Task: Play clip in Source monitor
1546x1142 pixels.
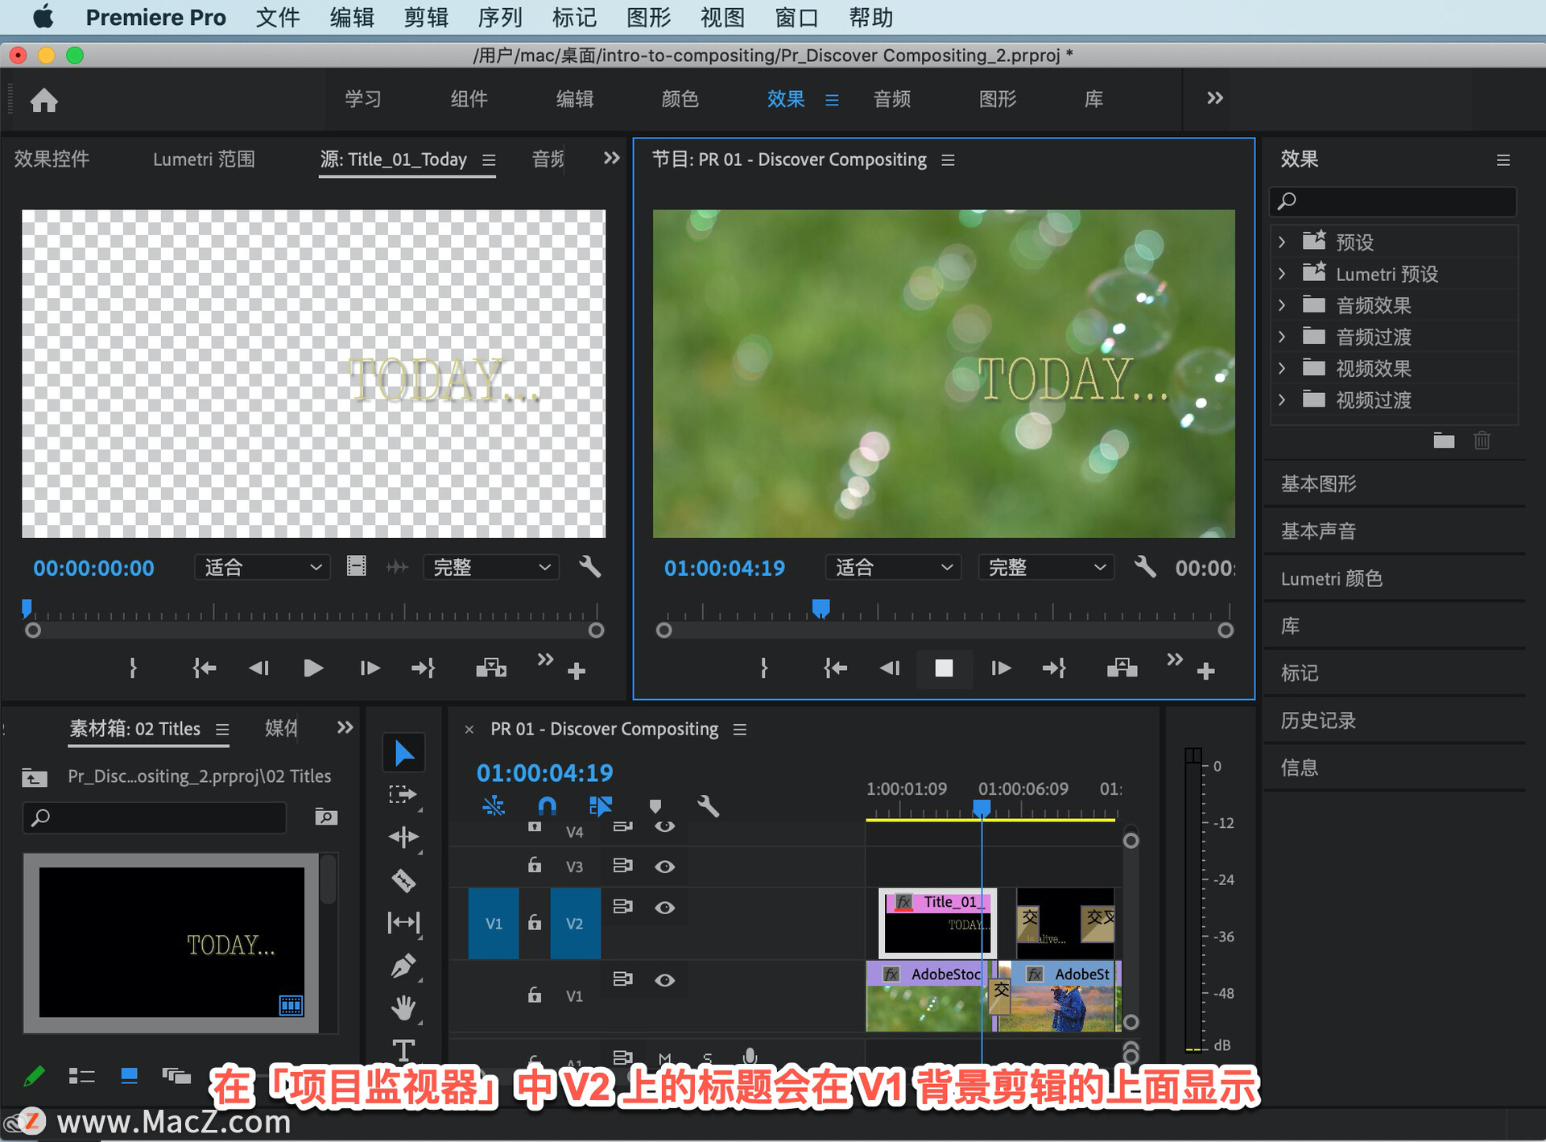Action: [x=313, y=668]
